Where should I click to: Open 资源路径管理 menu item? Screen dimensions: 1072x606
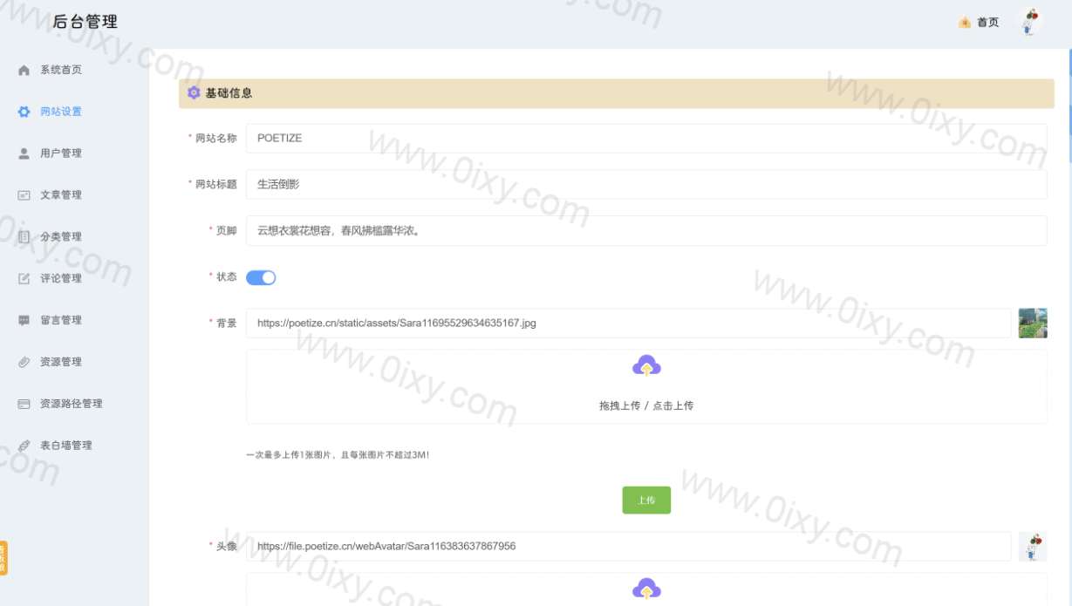[x=72, y=404]
